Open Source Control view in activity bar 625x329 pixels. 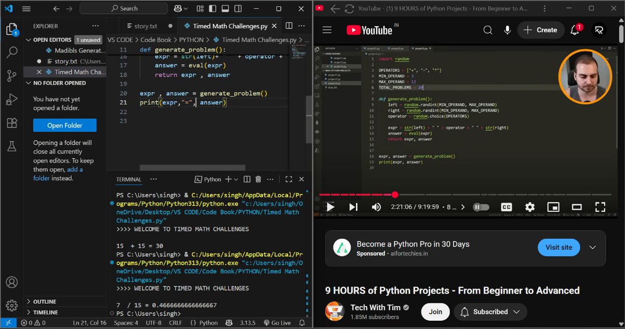point(12,76)
